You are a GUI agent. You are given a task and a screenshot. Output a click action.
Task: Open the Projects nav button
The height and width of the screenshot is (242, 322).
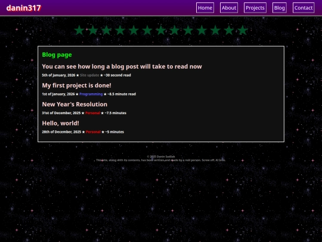point(255,8)
